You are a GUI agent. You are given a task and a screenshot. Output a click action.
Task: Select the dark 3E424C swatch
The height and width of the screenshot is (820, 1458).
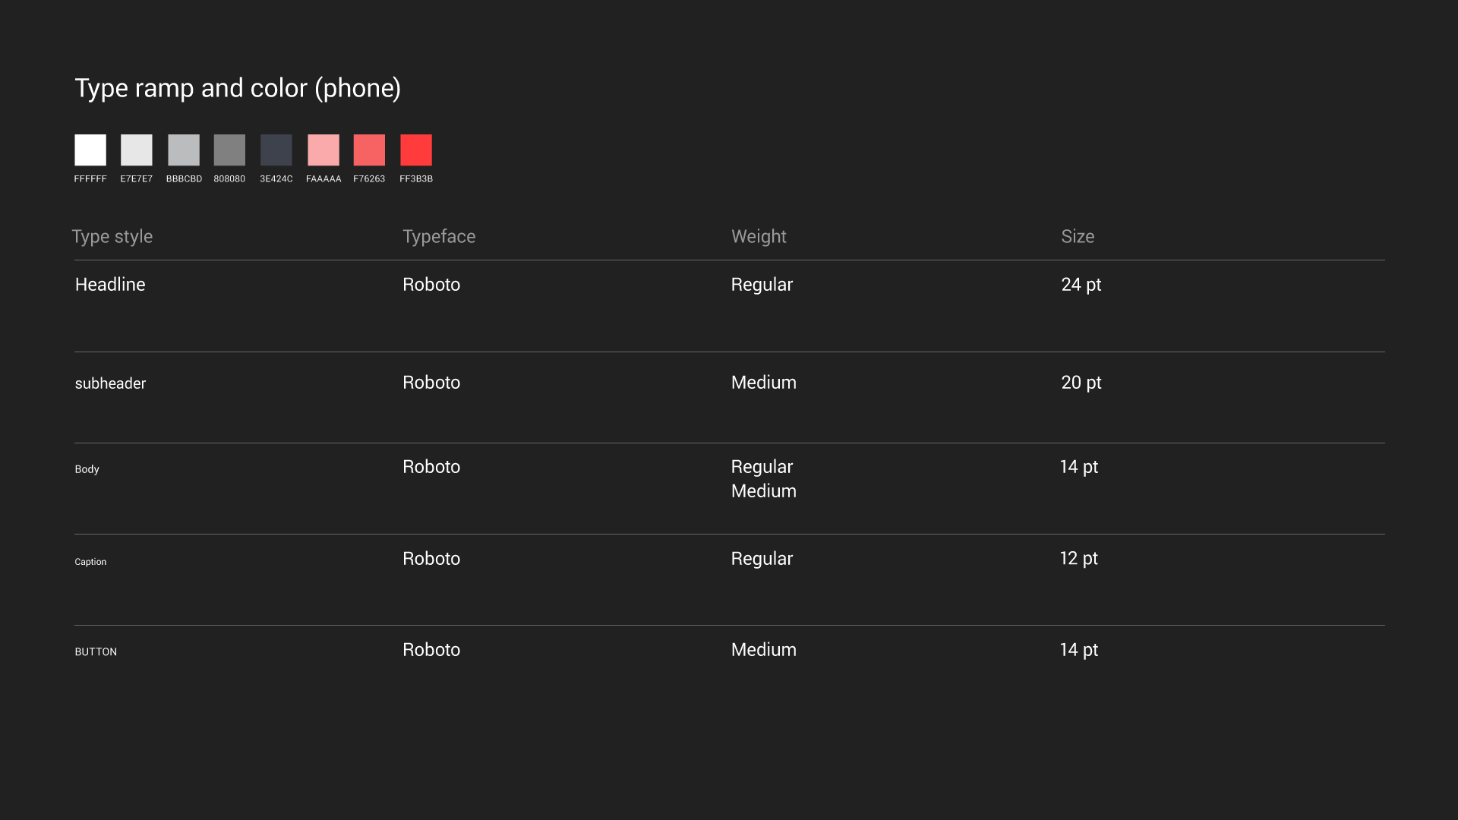click(x=276, y=150)
